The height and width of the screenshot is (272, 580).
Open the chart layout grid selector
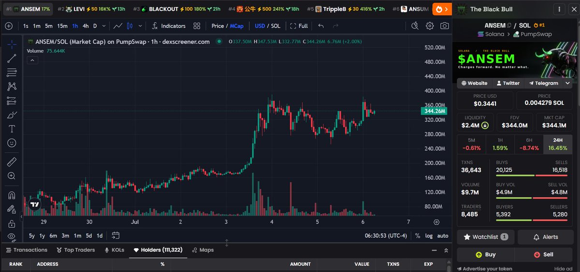pos(197,26)
